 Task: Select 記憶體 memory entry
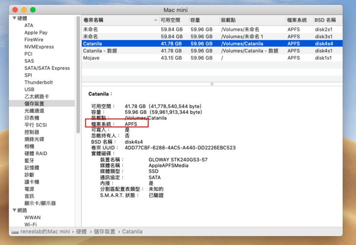[32, 168]
